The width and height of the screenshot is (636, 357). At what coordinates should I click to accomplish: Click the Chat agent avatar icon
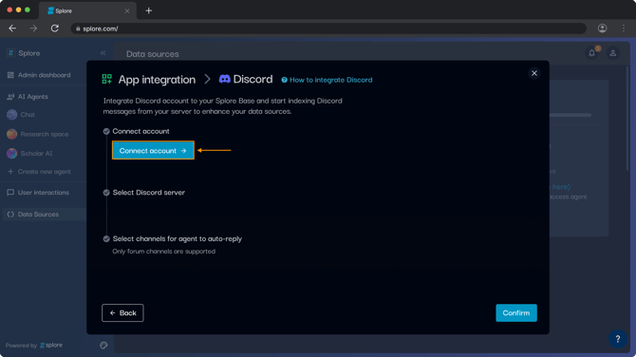pos(11,115)
